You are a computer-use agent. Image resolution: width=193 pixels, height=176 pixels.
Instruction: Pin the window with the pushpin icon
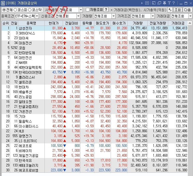coord(164,3)
